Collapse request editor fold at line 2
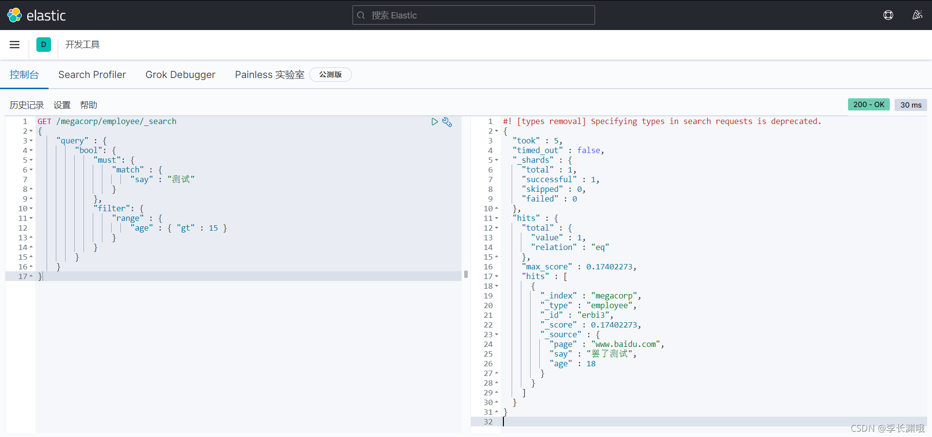The image size is (932, 437). coord(31,131)
